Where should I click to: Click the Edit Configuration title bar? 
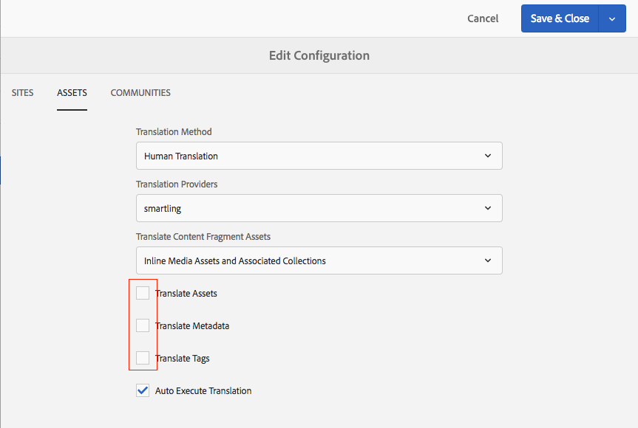pos(319,55)
